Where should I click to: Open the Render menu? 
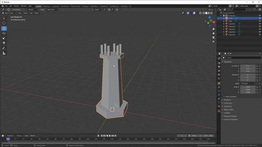[x=16, y=6]
